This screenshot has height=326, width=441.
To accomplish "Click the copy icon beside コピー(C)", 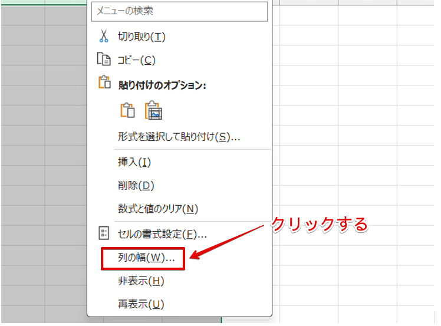I will [104, 60].
